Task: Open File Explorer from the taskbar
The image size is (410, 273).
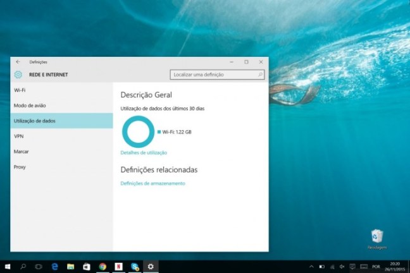Action: (x=71, y=267)
